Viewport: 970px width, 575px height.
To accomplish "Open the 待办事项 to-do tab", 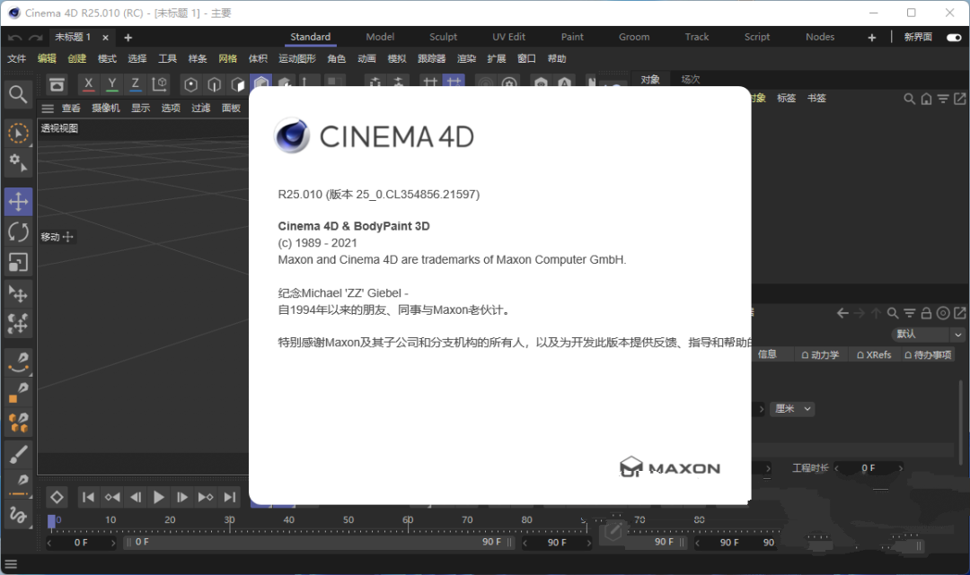I will coord(927,354).
